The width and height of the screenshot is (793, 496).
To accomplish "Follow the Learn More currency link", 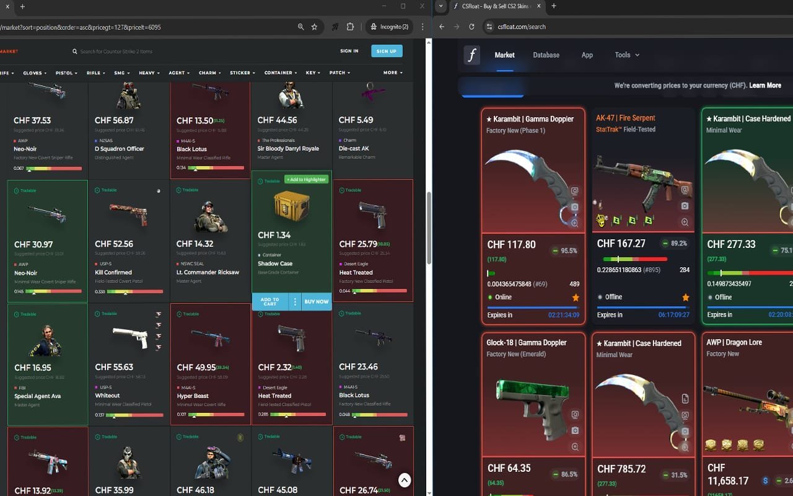I will point(765,86).
